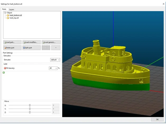This screenshot has width=166, height=125.
Task: Click the Load part... button
Action: [x=12, y=42]
